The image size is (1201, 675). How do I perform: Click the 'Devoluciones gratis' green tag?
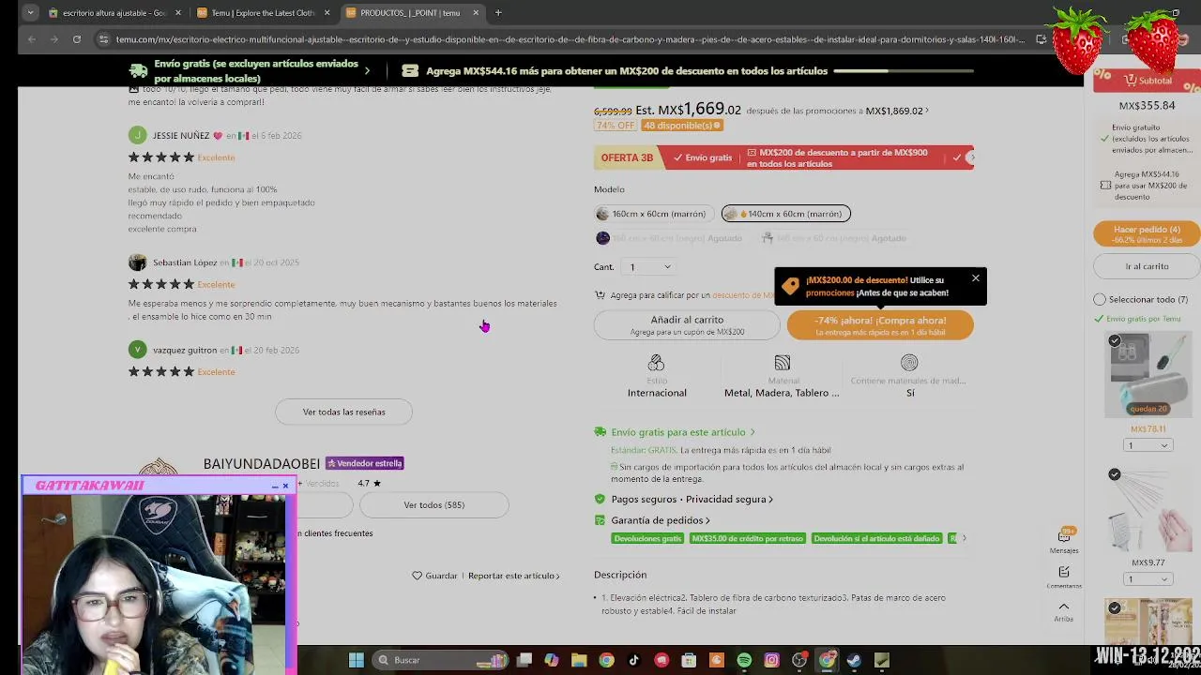point(647,538)
